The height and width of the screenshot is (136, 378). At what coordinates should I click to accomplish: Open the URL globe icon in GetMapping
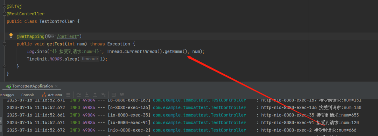click(49, 37)
